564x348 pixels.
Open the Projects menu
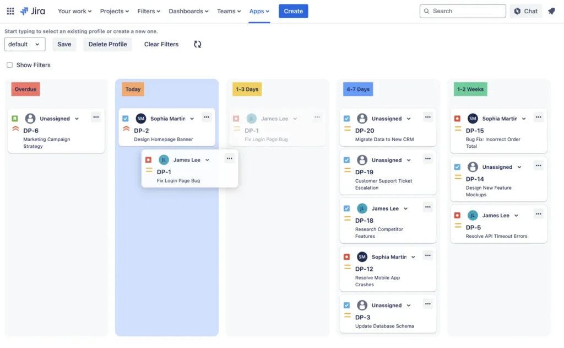(x=115, y=11)
